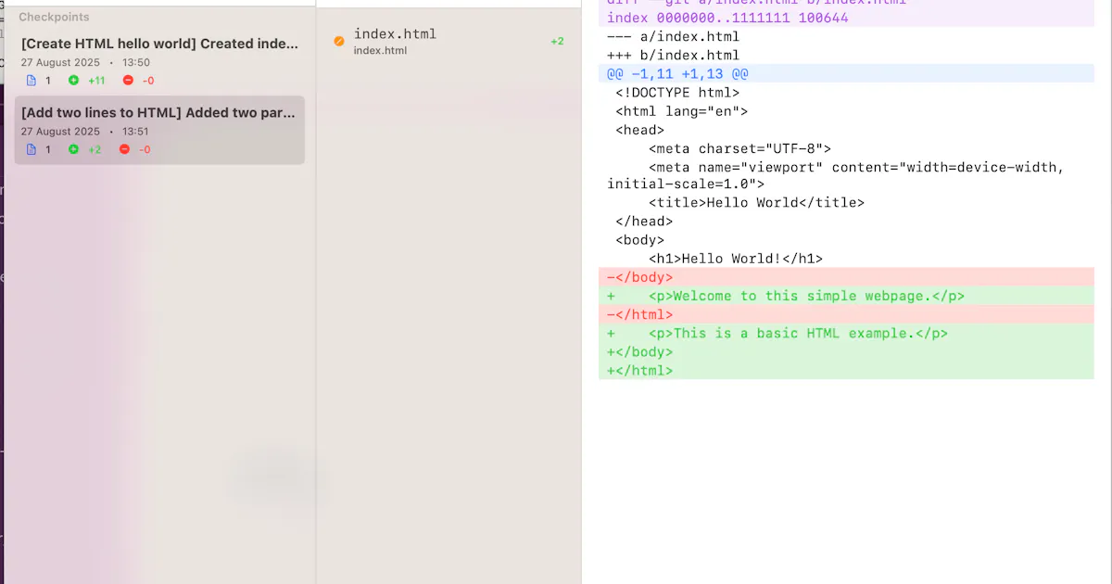Click file icon in Create HTML hello world checkpoint
The height and width of the screenshot is (584, 1112).
point(31,81)
